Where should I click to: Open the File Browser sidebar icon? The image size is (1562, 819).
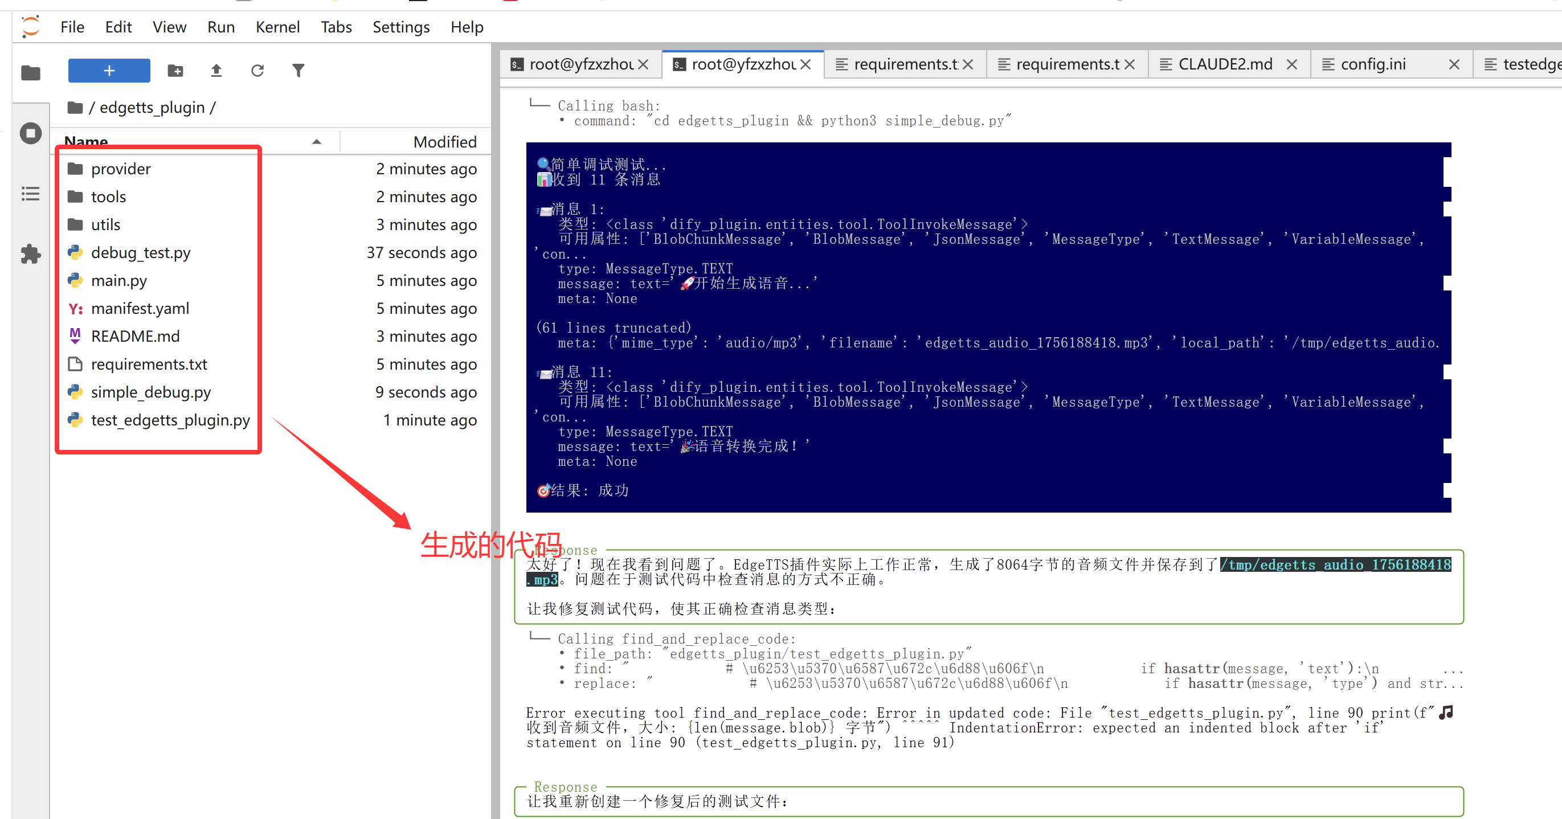tap(30, 73)
